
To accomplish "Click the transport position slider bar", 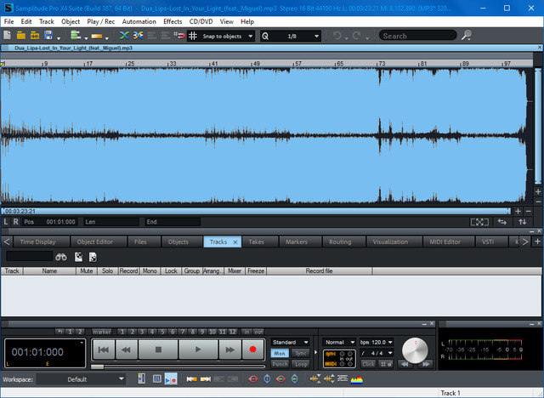I will [x=170, y=367].
